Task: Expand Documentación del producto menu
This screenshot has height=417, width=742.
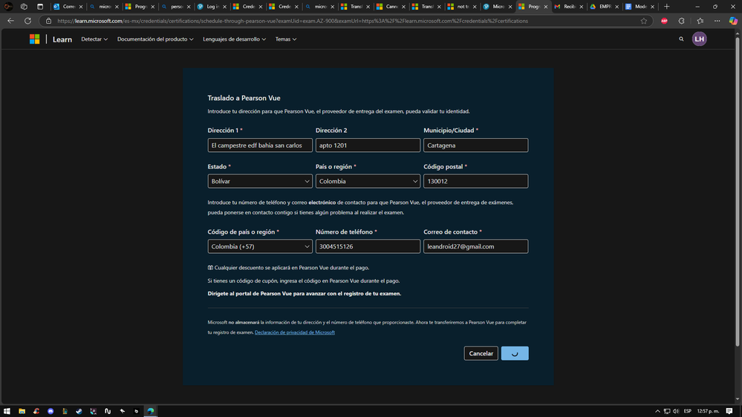Action: 155,39
